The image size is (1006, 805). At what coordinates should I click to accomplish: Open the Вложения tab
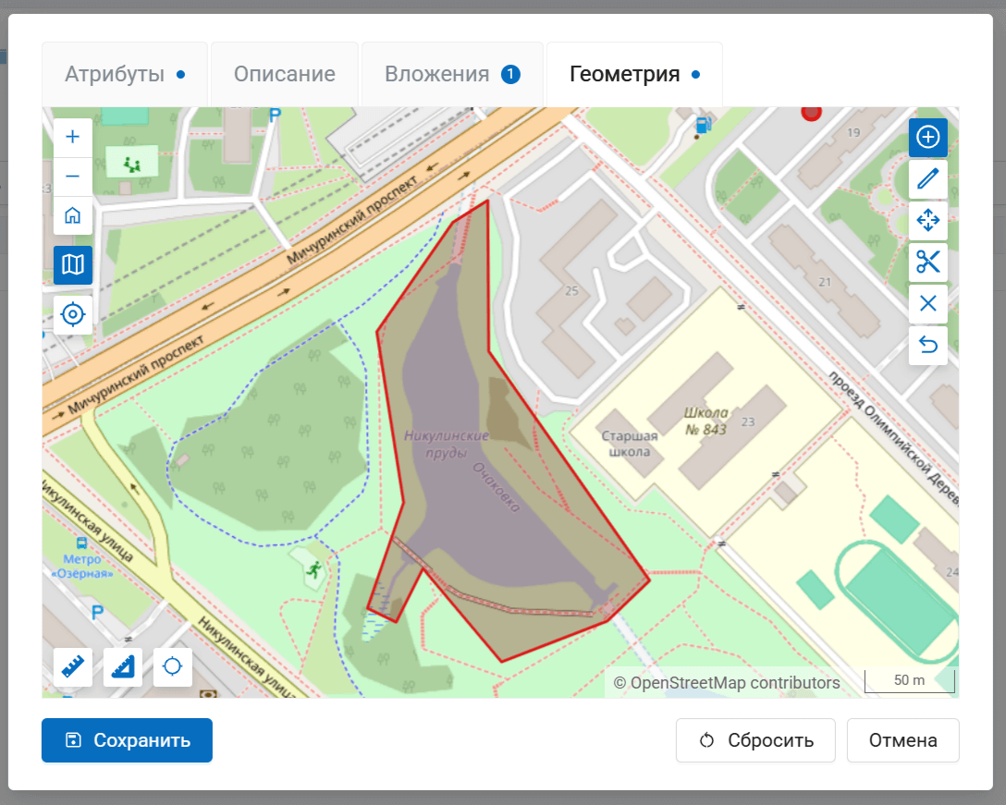coord(451,75)
